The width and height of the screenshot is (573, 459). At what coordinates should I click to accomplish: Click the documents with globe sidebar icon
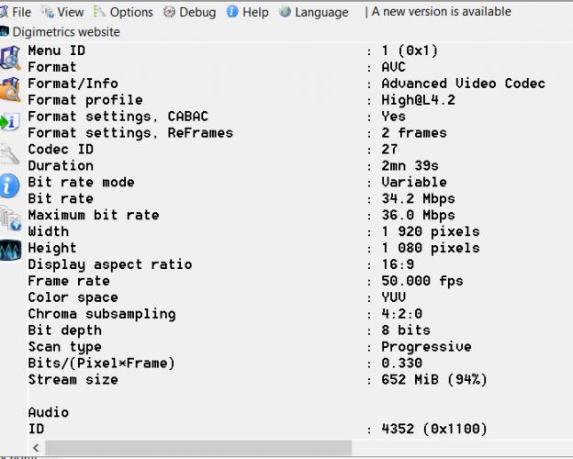coord(10,218)
